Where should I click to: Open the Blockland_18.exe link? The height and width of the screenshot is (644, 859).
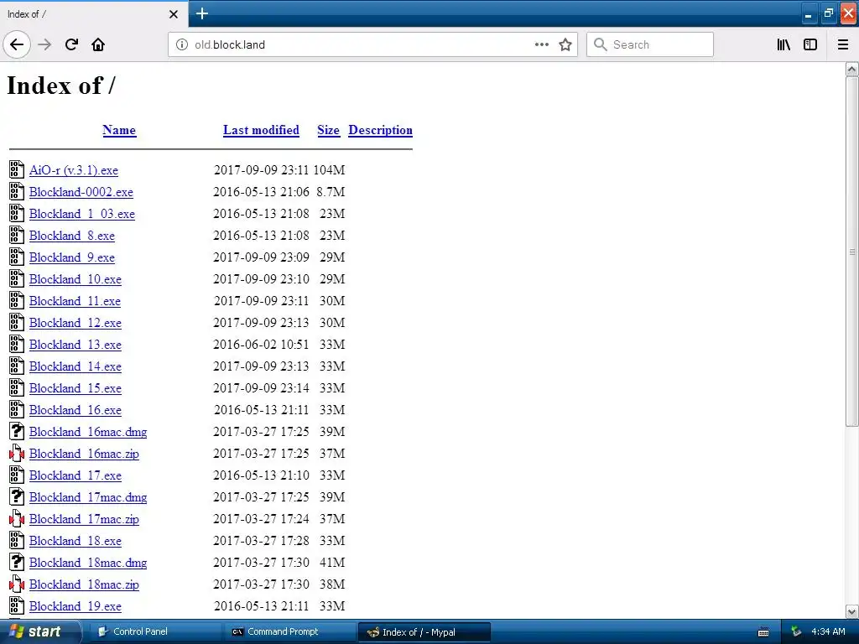click(75, 541)
